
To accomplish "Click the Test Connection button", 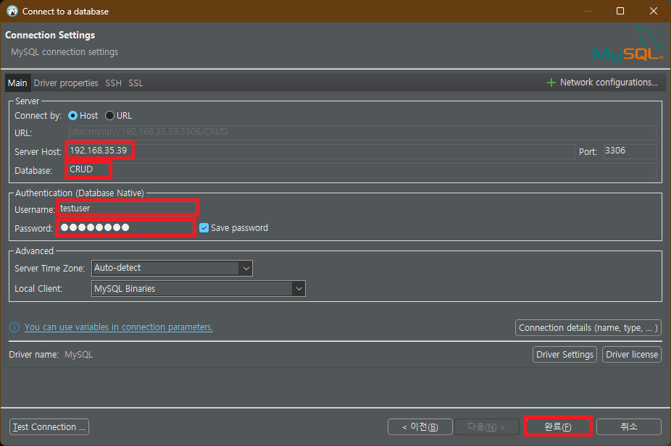I will 49,426.
